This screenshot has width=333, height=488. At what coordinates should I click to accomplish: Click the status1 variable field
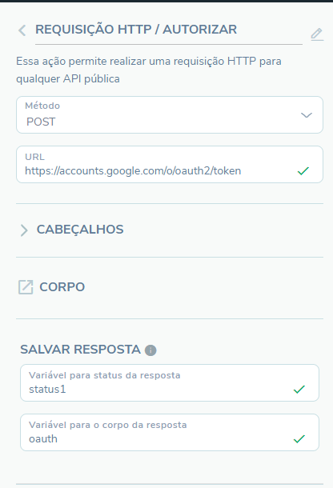(170, 383)
